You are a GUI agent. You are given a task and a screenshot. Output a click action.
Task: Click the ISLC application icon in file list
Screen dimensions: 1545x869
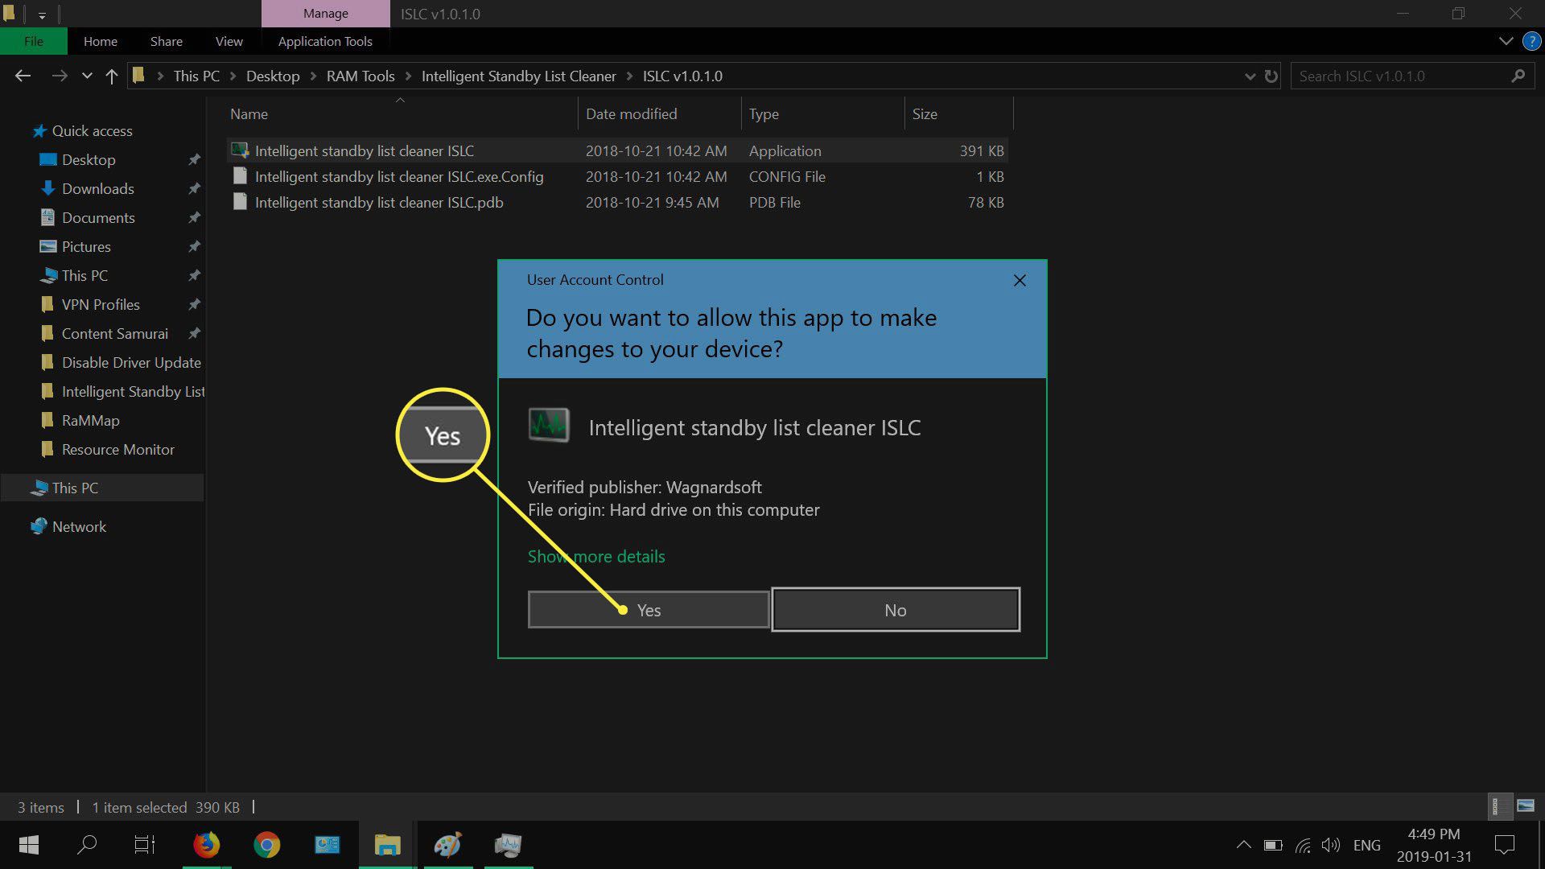click(x=237, y=150)
